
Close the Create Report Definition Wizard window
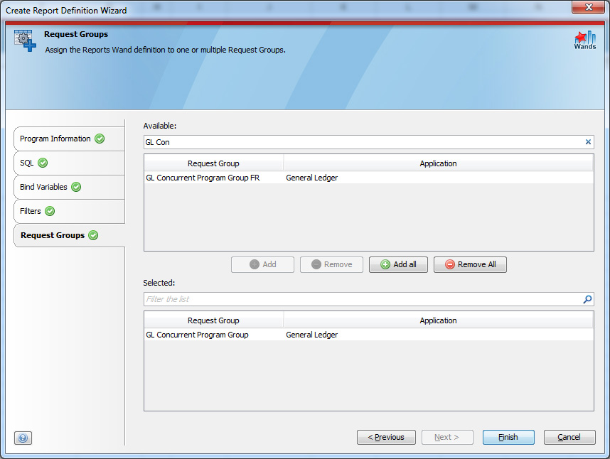[588, 7]
